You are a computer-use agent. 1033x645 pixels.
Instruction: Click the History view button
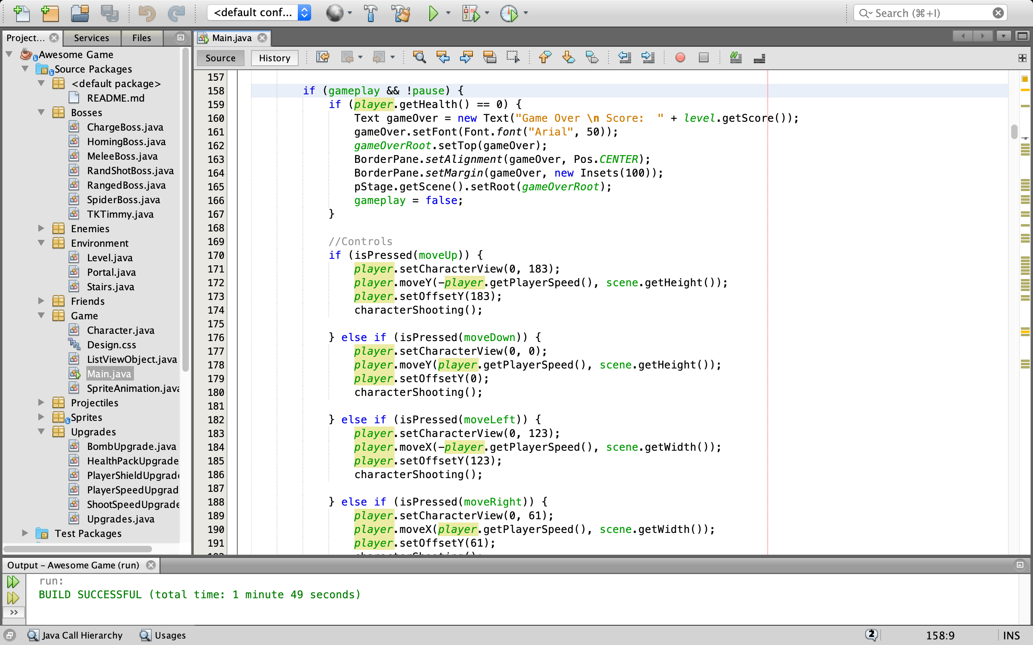coord(274,58)
